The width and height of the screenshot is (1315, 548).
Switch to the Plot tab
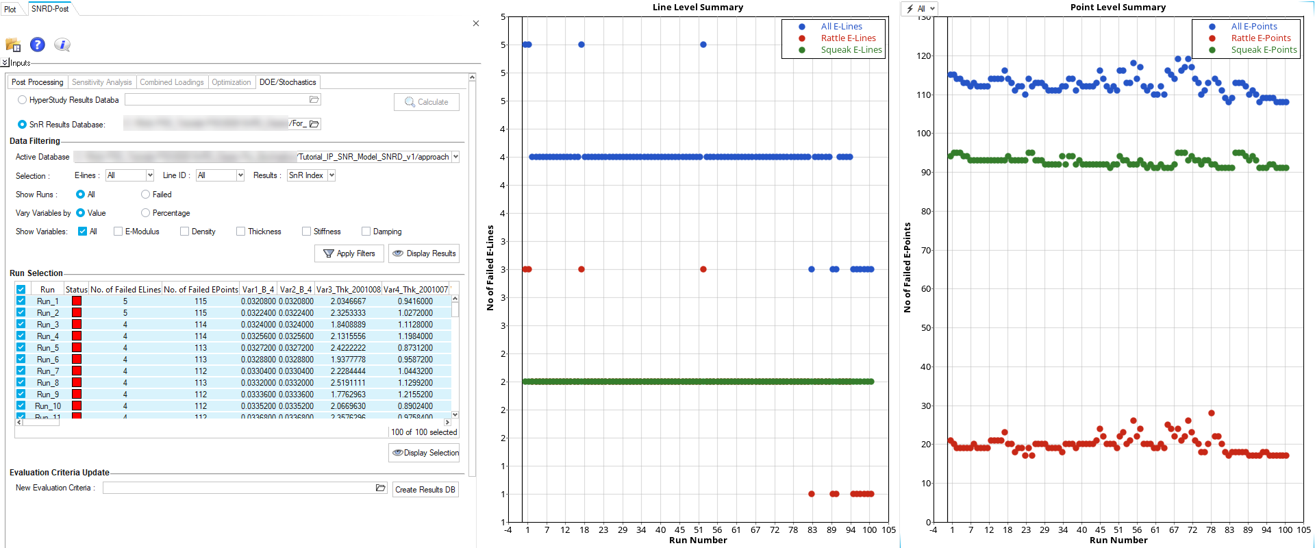[x=10, y=10]
